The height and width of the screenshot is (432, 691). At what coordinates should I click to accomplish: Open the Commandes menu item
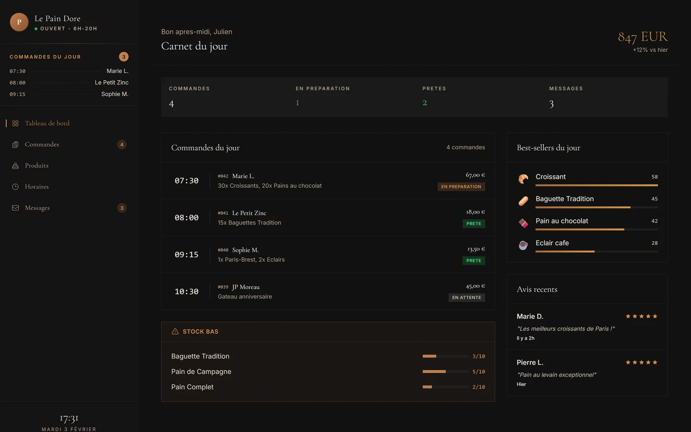[x=42, y=145]
